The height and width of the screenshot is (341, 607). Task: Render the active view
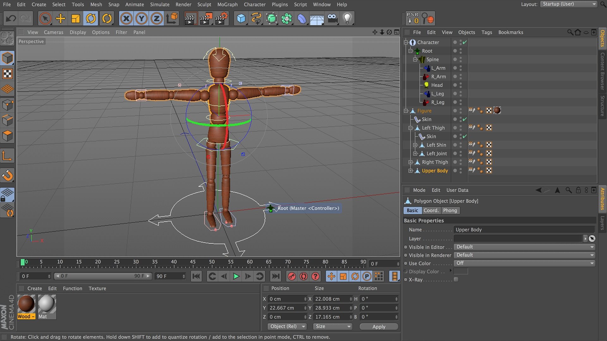(x=190, y=19)
